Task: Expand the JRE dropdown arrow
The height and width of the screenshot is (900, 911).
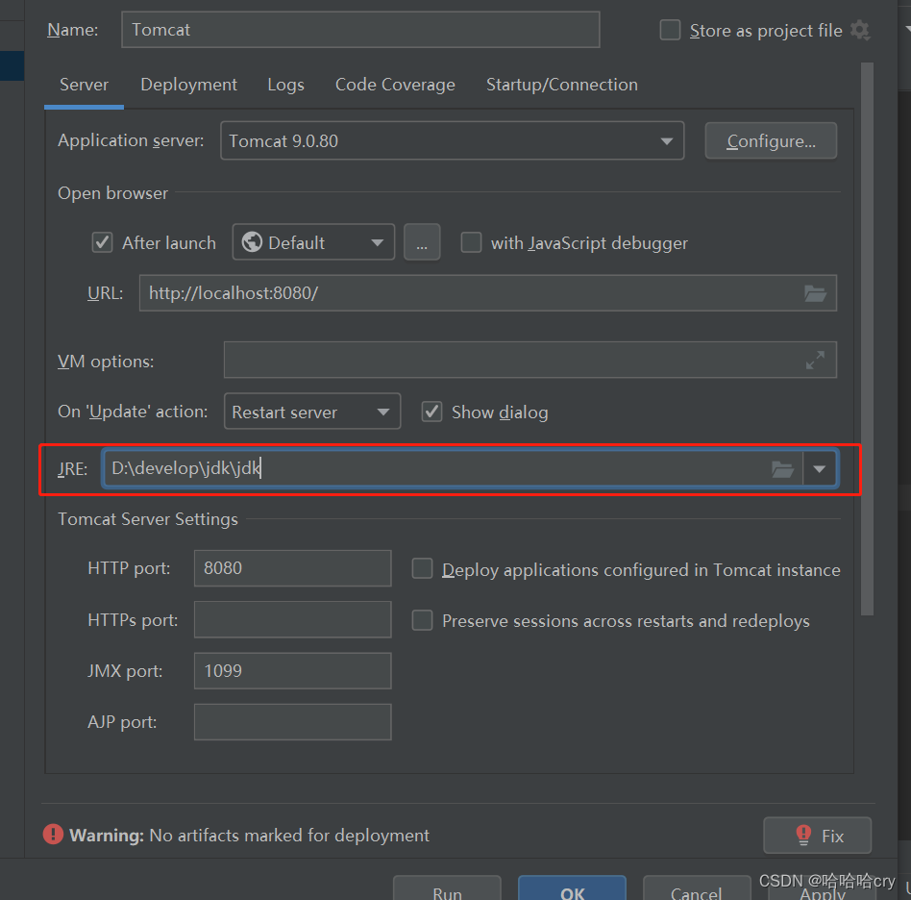Action: (x=819, y=468)
